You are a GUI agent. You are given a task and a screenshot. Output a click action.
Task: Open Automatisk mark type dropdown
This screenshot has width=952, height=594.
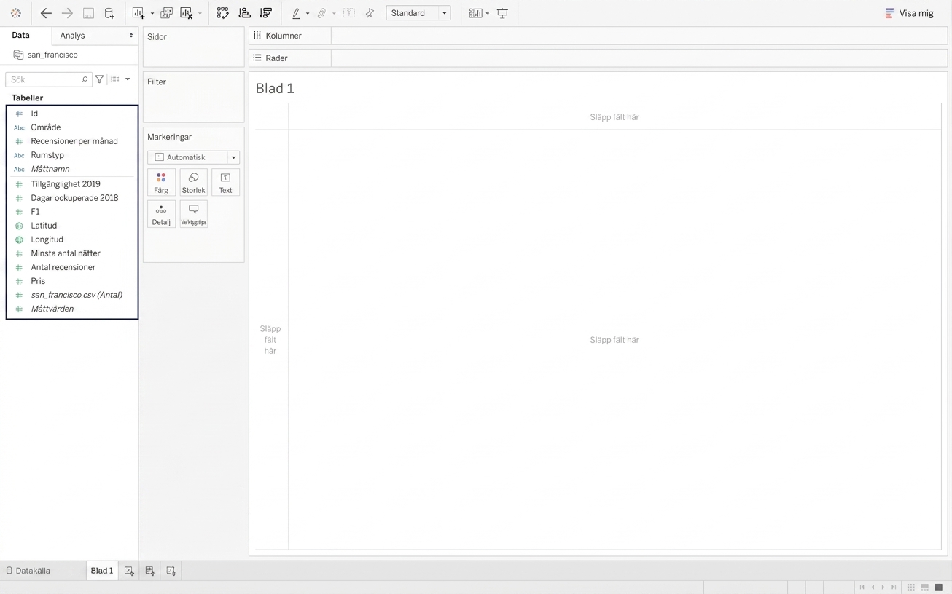(194, 157)
